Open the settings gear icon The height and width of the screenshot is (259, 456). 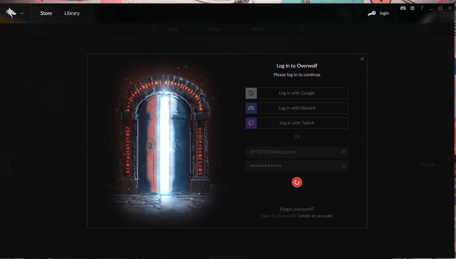[x=412, y=8]
